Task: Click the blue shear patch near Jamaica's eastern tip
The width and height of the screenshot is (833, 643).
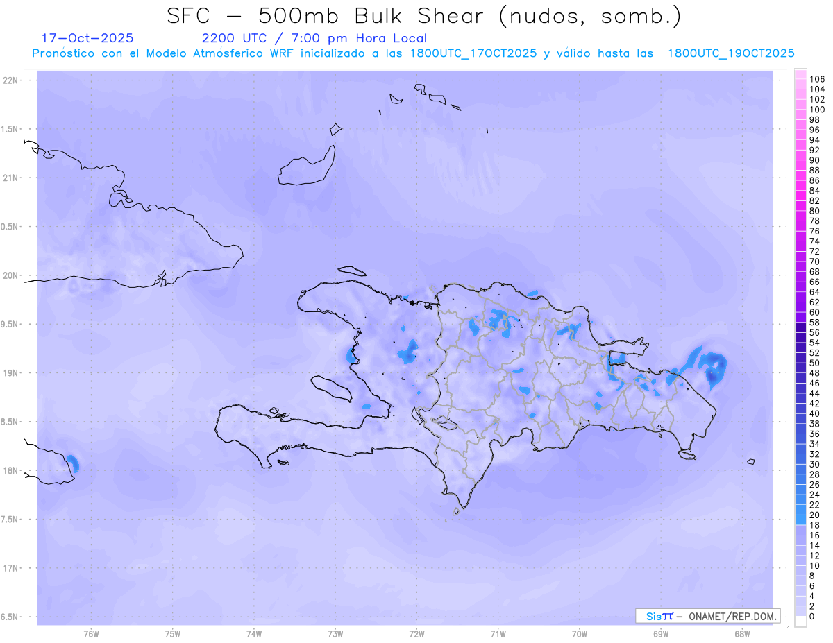Action: coord(72,463)
